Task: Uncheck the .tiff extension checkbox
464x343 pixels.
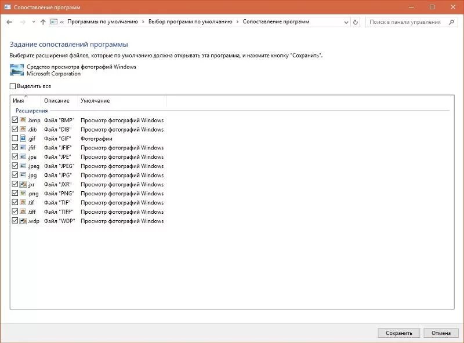Action: (15, 211)
